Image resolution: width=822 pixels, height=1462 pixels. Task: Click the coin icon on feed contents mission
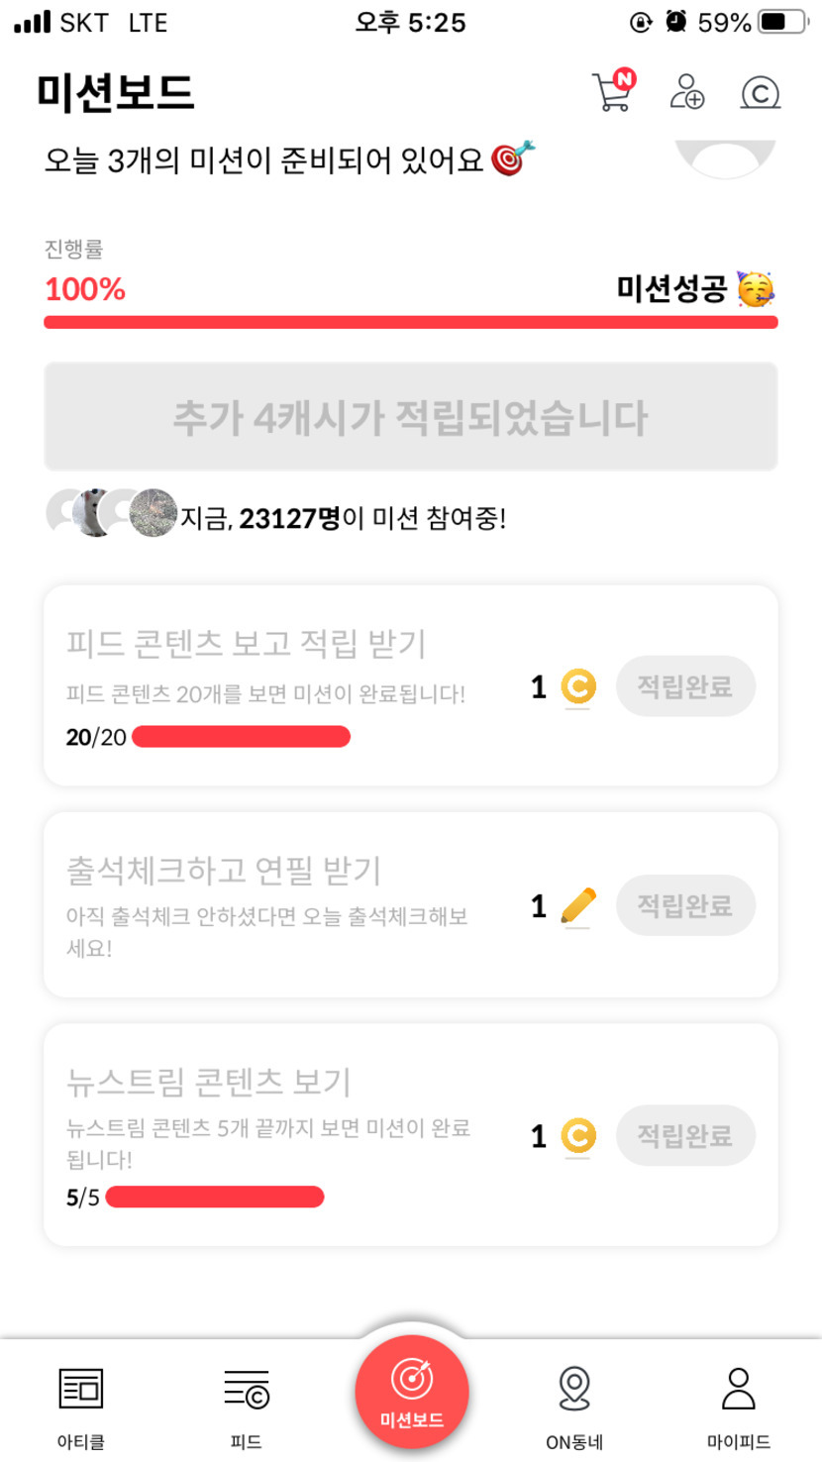(578, 686)
